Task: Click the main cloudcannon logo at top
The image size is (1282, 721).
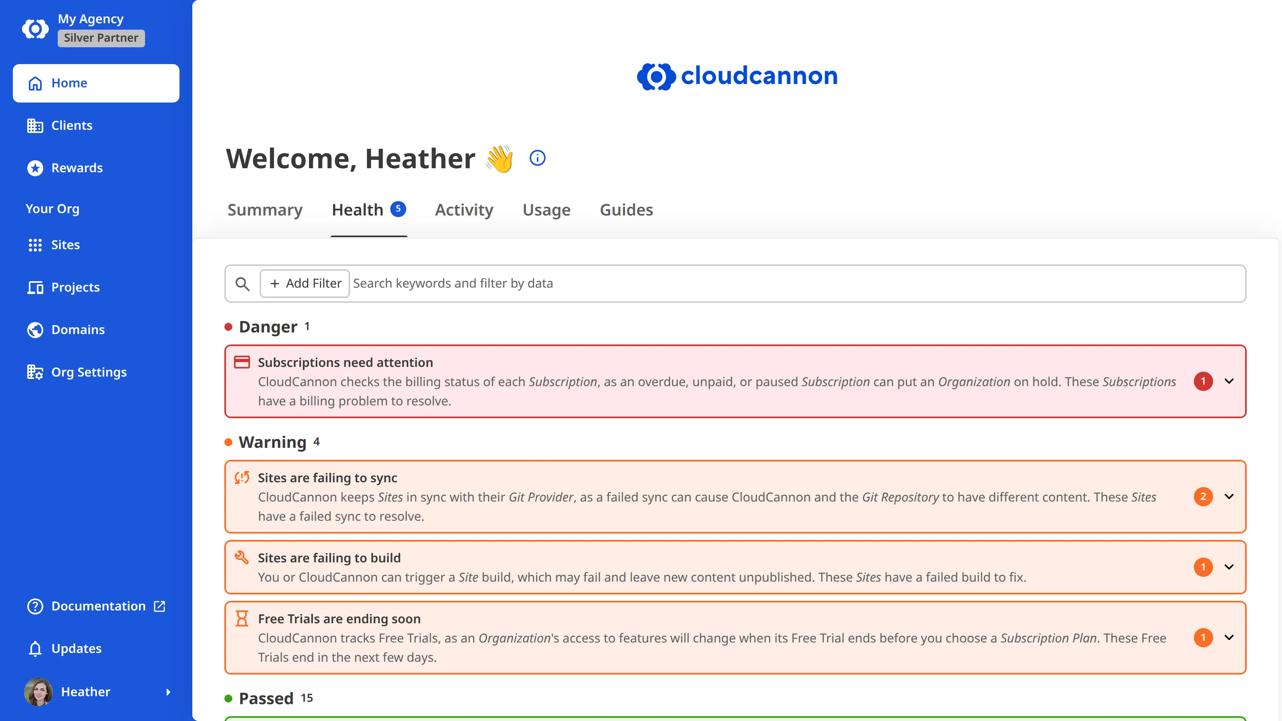Action: (737, 76)
